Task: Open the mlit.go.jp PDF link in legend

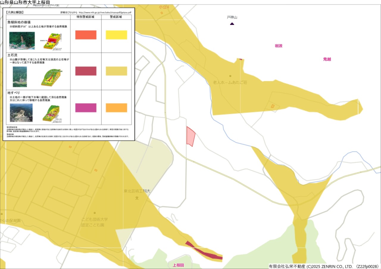Action: pyautogui.click(x=104, y=12)
